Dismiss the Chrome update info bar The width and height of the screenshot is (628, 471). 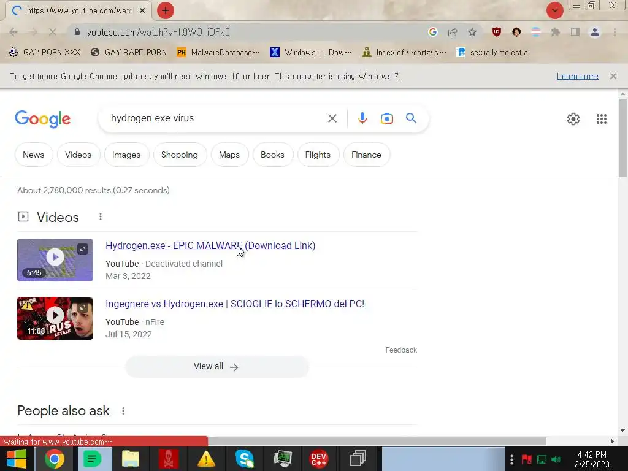click(613, 76)
